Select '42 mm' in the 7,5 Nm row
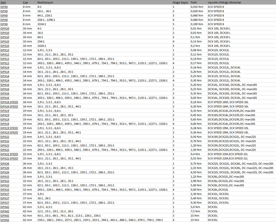 click(27, 211)
